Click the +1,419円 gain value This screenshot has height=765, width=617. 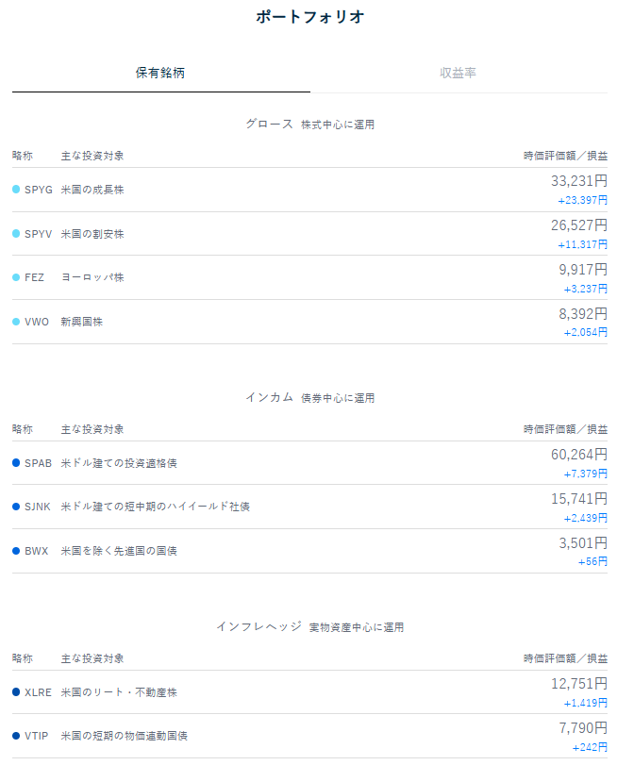coord(586,704)
